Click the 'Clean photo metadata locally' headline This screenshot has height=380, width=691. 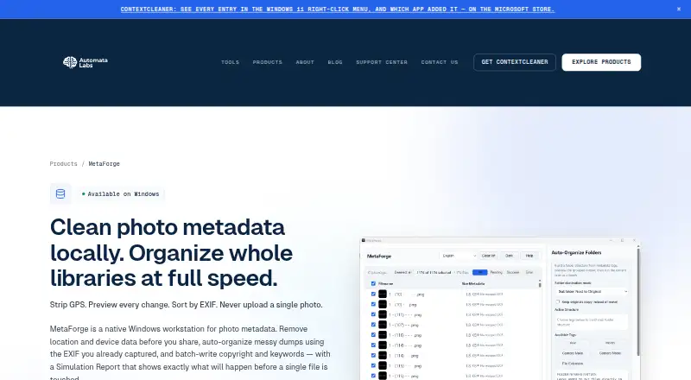tap(171, 252)
